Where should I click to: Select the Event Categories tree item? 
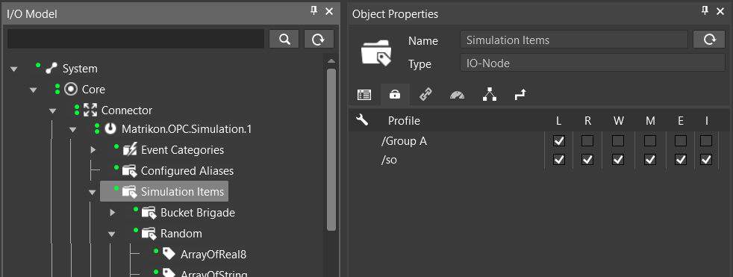pyautogui.click(x=182, y=150)
